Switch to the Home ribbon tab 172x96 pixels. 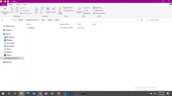(x=11, y=4)
